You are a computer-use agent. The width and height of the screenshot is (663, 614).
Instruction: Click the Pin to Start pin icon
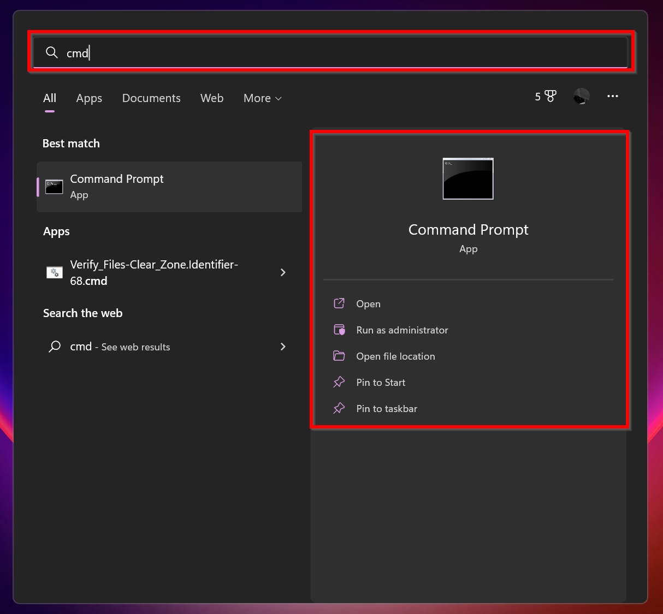(339, 382)
